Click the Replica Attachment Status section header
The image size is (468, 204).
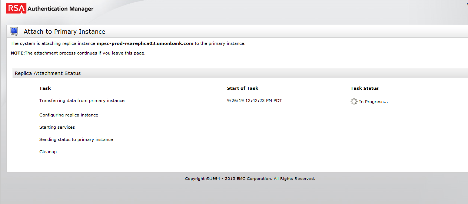pos(48,73)
